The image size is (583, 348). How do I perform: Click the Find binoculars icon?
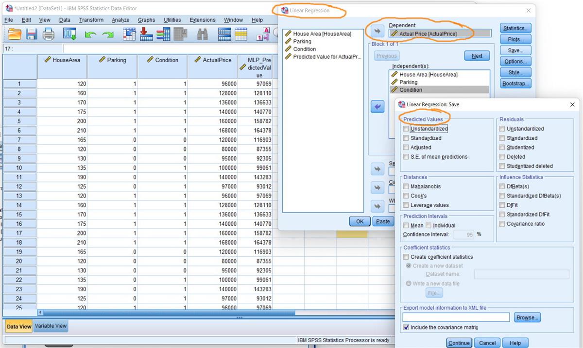click(203, 34)
